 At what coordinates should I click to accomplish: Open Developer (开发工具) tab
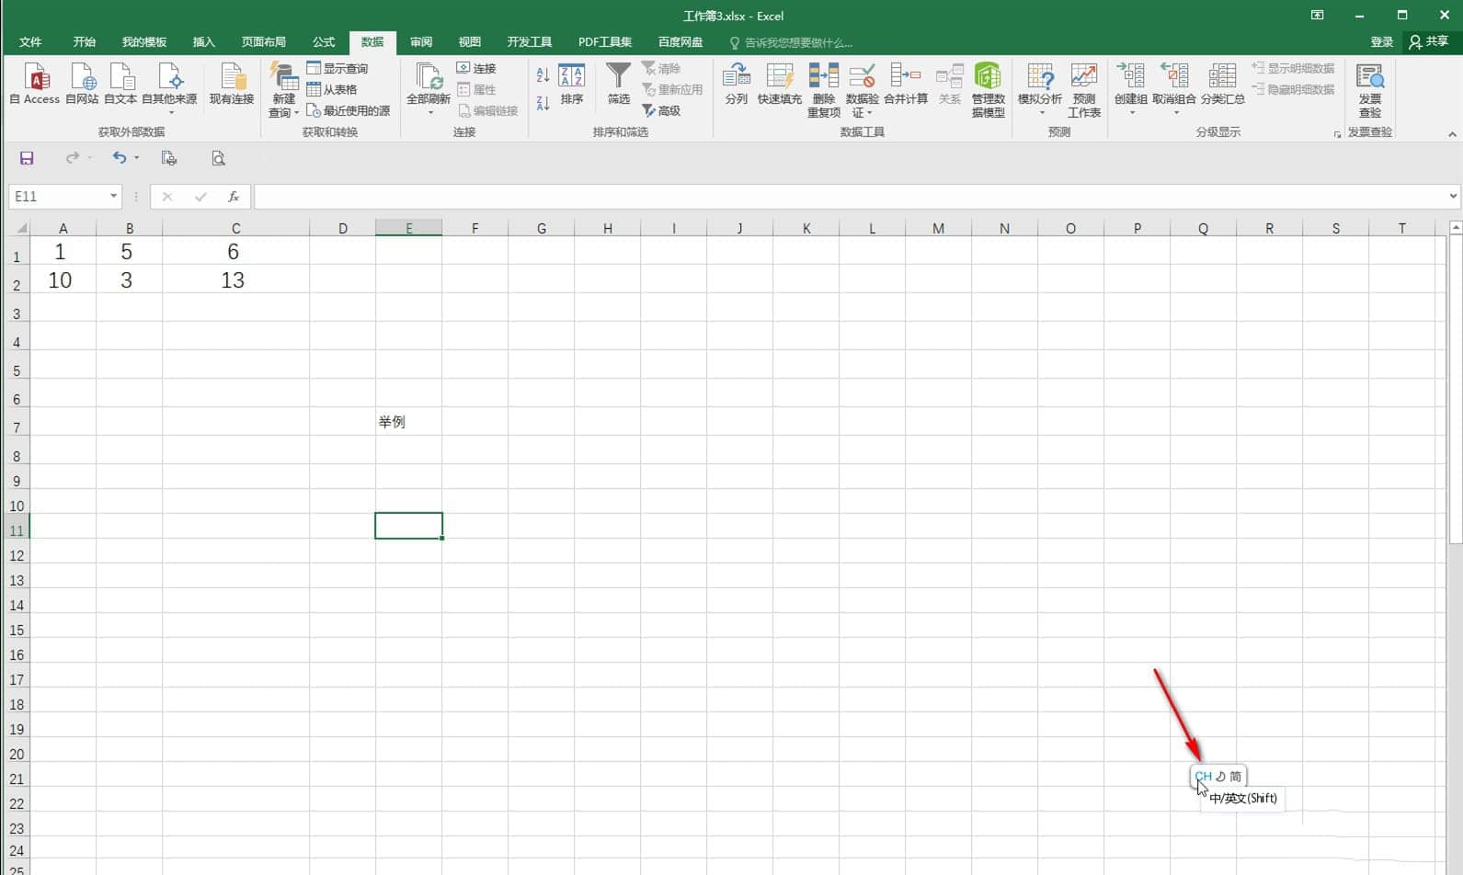(x=530, y=42)
